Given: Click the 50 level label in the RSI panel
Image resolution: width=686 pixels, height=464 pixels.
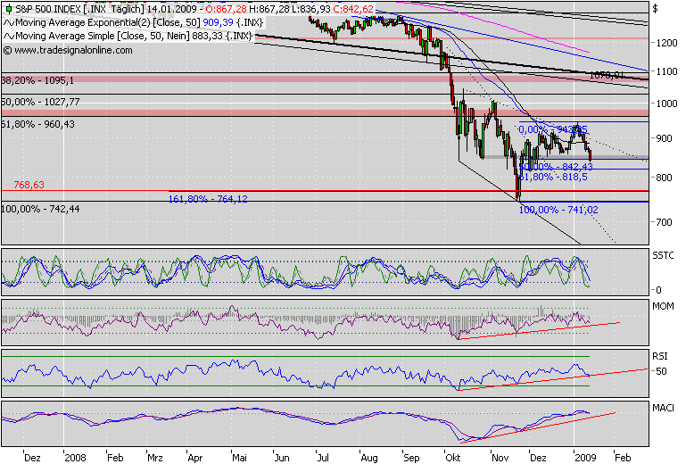Looking at the screenshot, I should tap(662, 371).
